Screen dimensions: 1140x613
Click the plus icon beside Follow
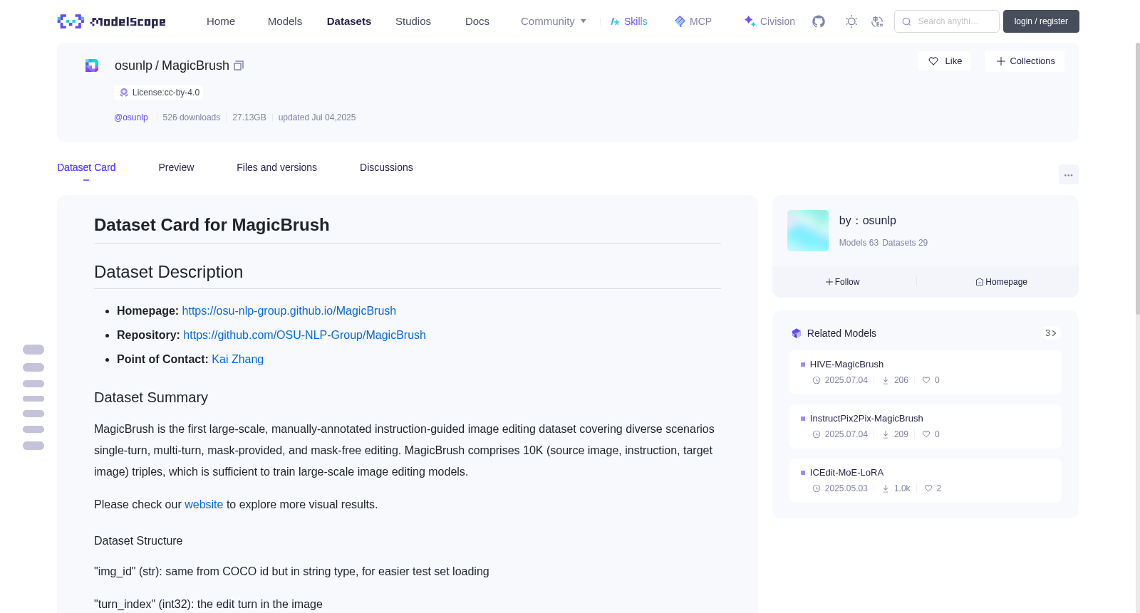[829, 282]
